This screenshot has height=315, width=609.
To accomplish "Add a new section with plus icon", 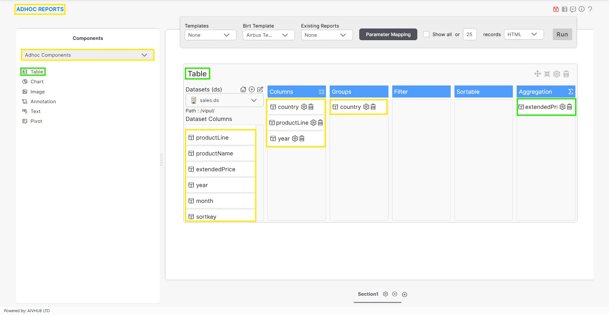I will [405, 294].
